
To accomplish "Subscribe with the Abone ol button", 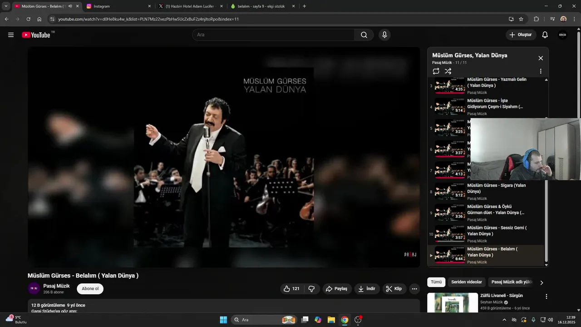I will (90, 289).
